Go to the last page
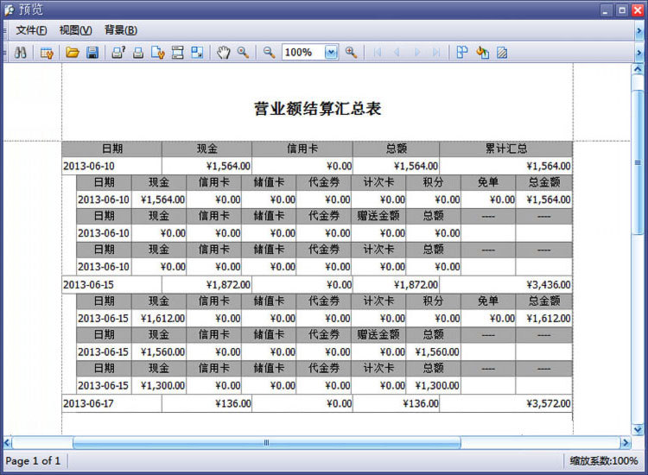This screenshot has width=648, height=475. pyautogui.click(x=436, y=53)
